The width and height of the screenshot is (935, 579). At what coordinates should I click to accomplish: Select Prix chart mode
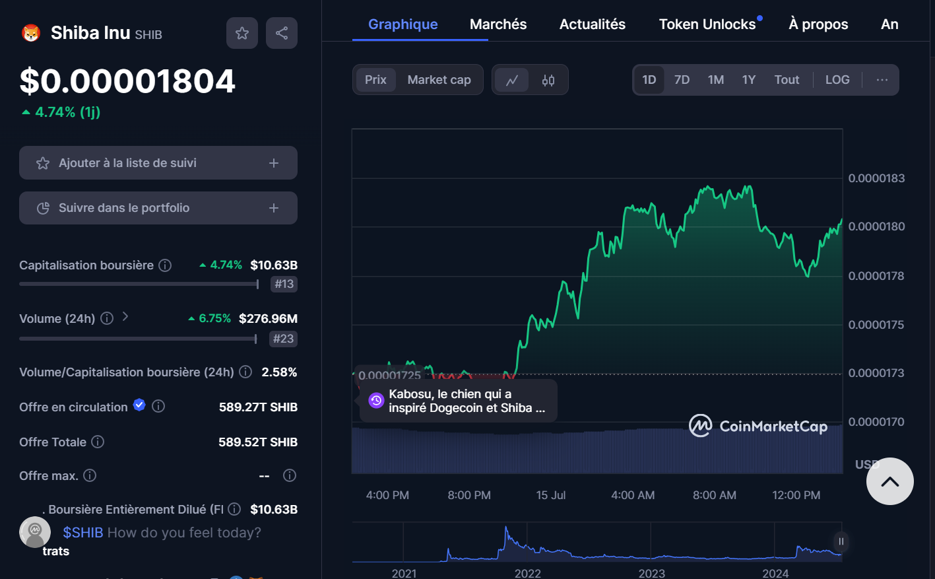point(375,80)
